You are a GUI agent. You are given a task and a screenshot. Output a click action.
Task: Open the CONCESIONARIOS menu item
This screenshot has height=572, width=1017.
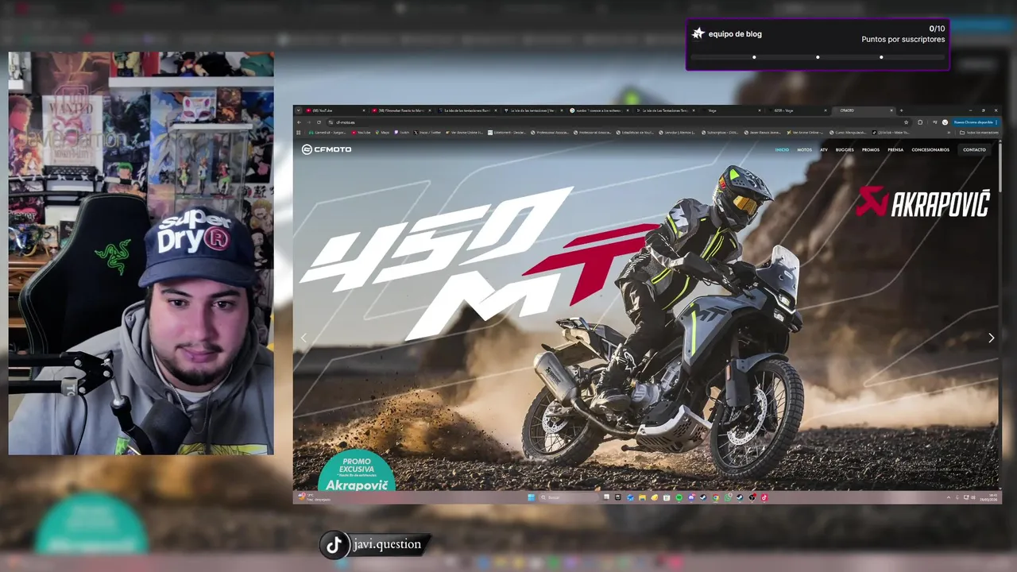[930, 149]
